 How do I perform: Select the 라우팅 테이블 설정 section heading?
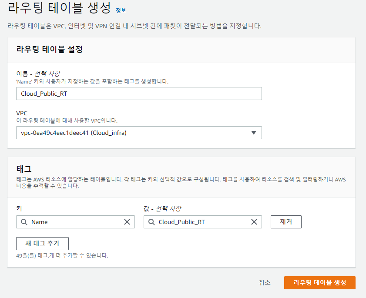coord(50,49)
